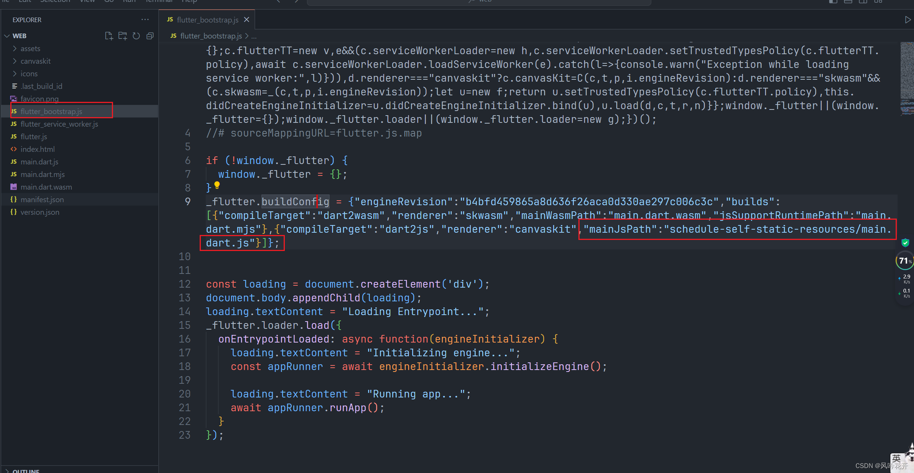Click the 71% circular usage indicator
The width and height of the screenshot is (914, 473).
click(x=904, y=261)
